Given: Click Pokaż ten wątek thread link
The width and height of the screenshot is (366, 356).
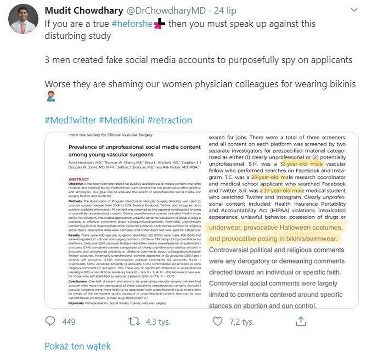Looking at the screenshot, I should coord(78,346).
